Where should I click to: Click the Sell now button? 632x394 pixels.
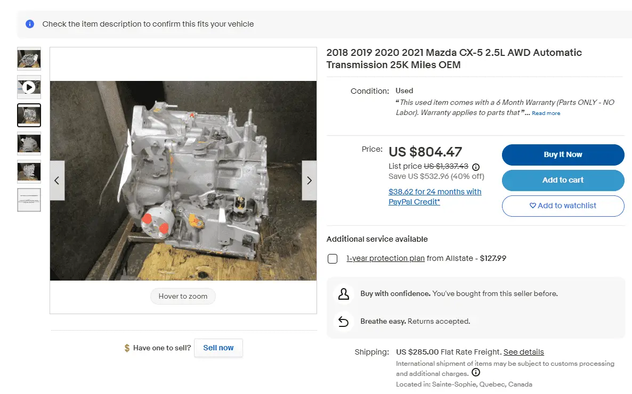[x=218, y=348]
